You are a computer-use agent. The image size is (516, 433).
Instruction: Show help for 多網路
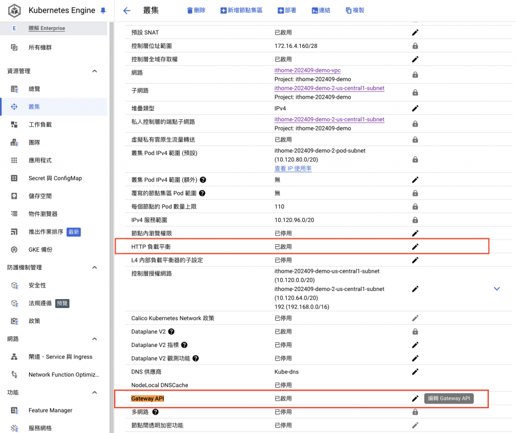[x=155, y=412]
